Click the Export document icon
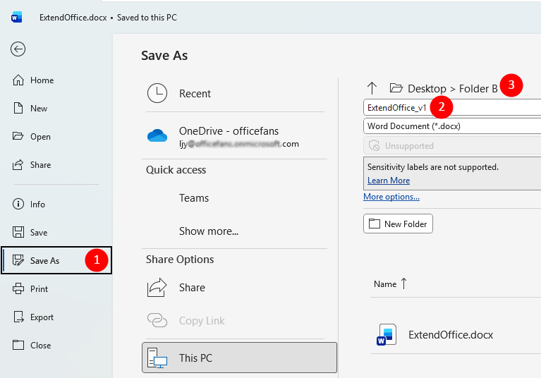 pos(18,317)
